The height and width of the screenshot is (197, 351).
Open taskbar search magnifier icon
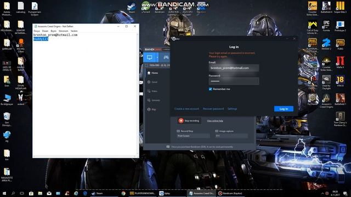pyautogui.click(x=13, y=193)
